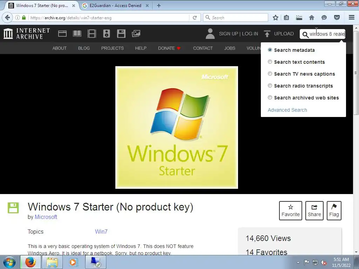Open the Images icon in archive navbar
The height and width of the screenshot is (269, 359).
(x=136, y=34)
